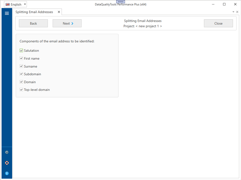Open the English language dropdown

[15, 4]
